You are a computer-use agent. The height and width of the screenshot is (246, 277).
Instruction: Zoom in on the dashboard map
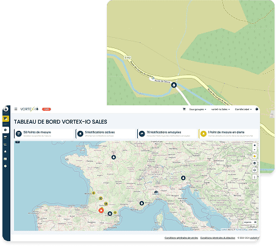click(255, 146)
